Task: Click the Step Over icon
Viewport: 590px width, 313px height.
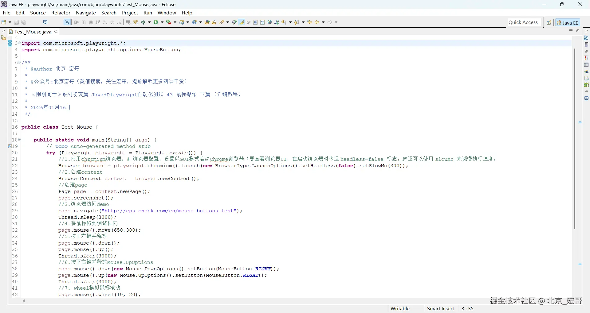Action: 112,22
